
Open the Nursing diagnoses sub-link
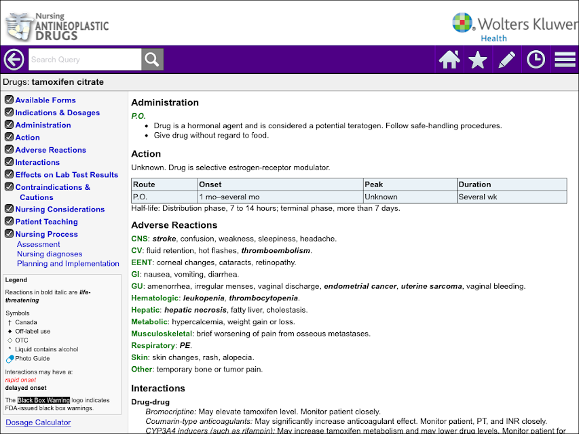(x=50, y=254)
